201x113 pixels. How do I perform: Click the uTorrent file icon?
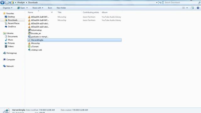(29, 47)
